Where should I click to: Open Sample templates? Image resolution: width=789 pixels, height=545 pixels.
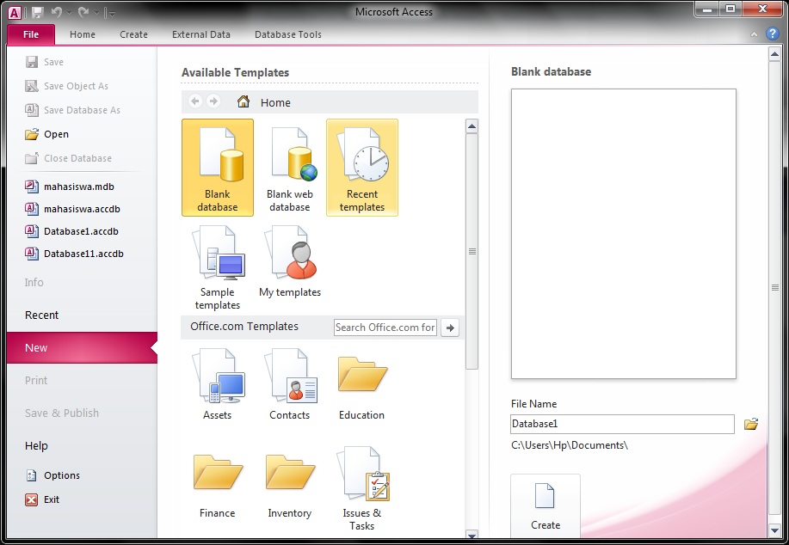point(218,266)
